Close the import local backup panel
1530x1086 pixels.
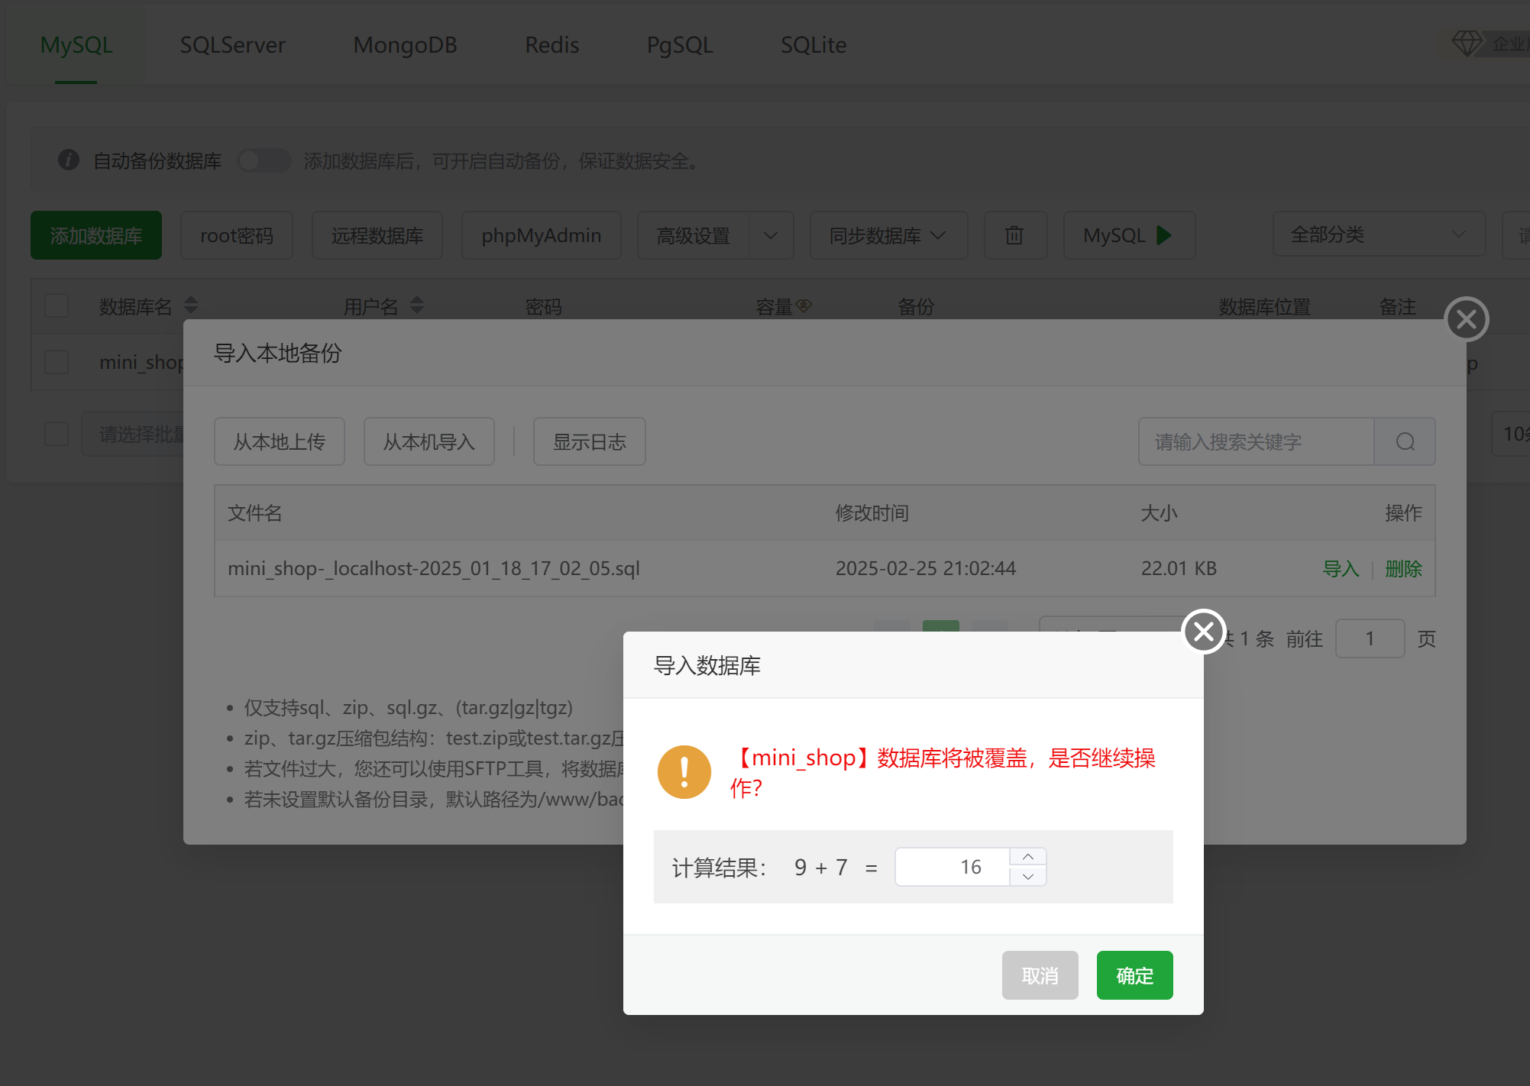click(1466, 319)
